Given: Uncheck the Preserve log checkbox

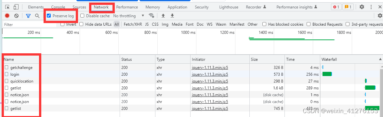Looking at the screenshot, I should (x=49, y=16).
